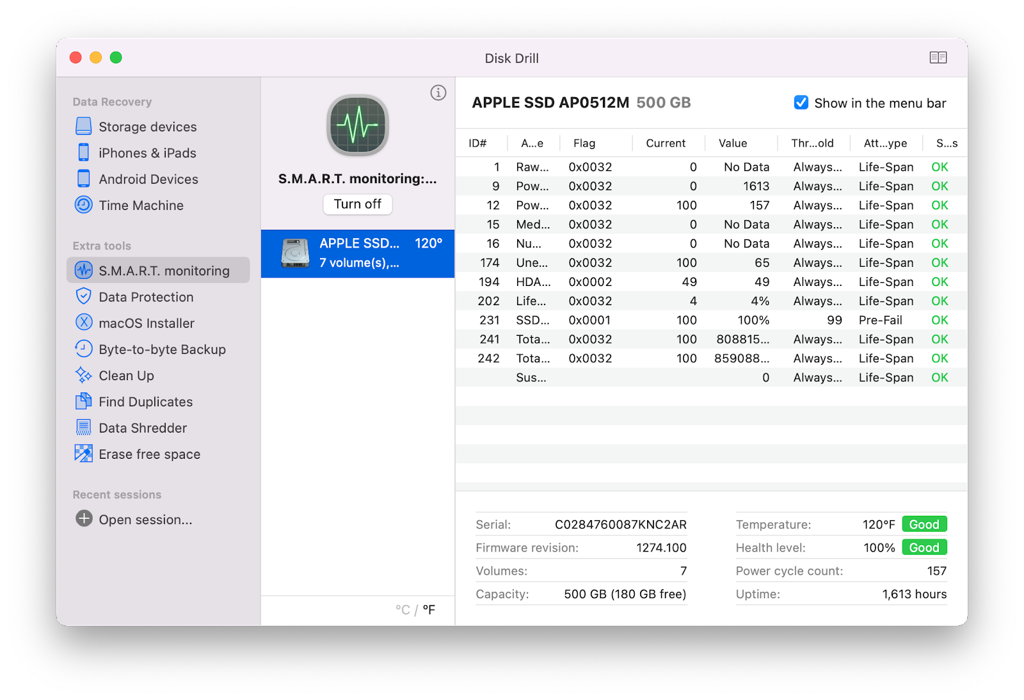Open Byte-to-byte Backup clock-arrow icon
Viewport: 1024px width, 700px height.
click(x=84, y=349)
